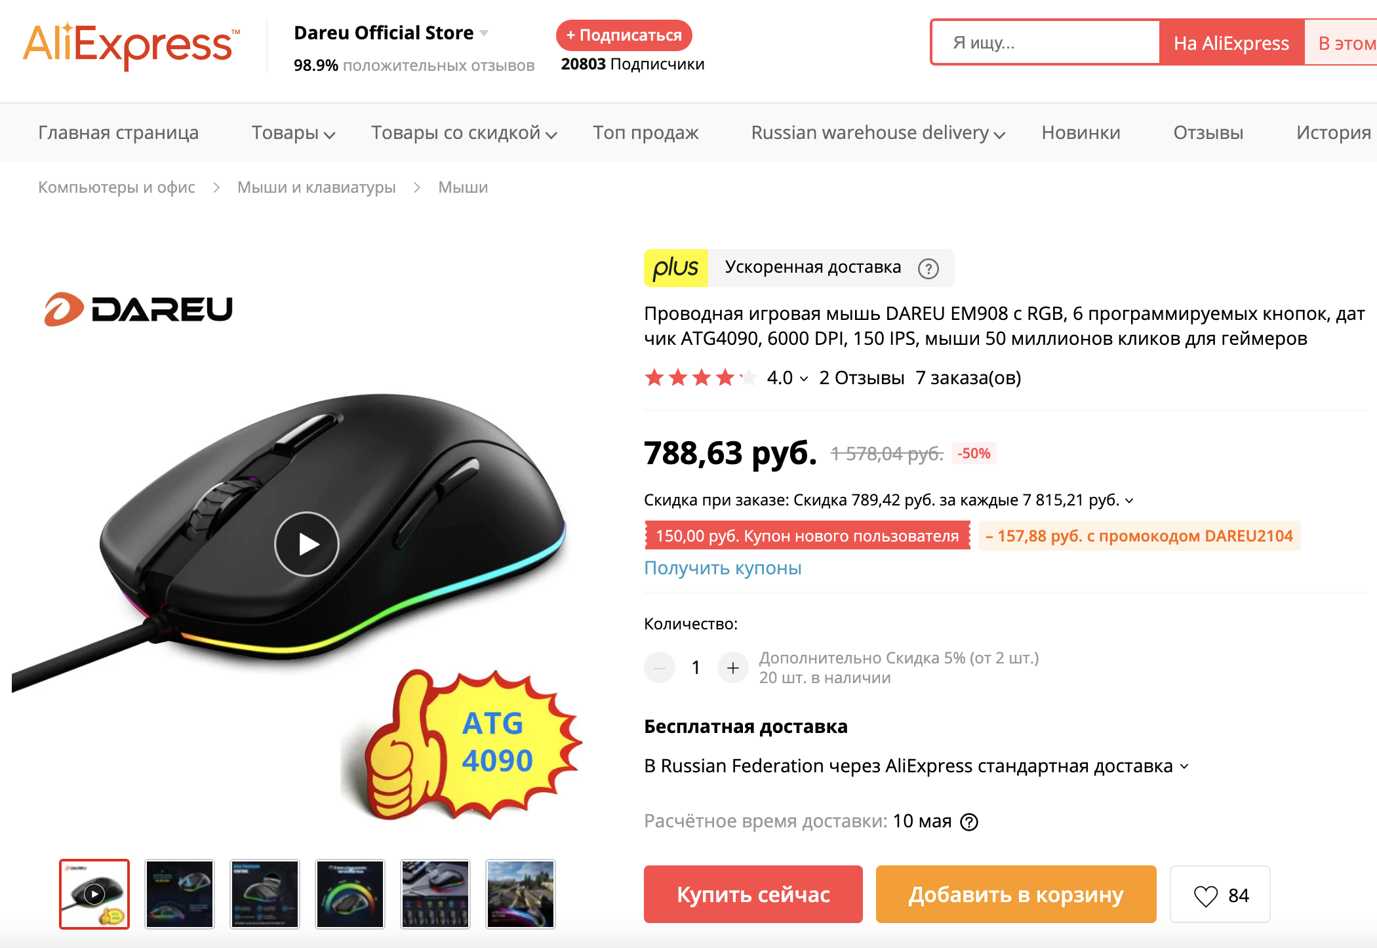Select the second product thumbnail image

180,894
